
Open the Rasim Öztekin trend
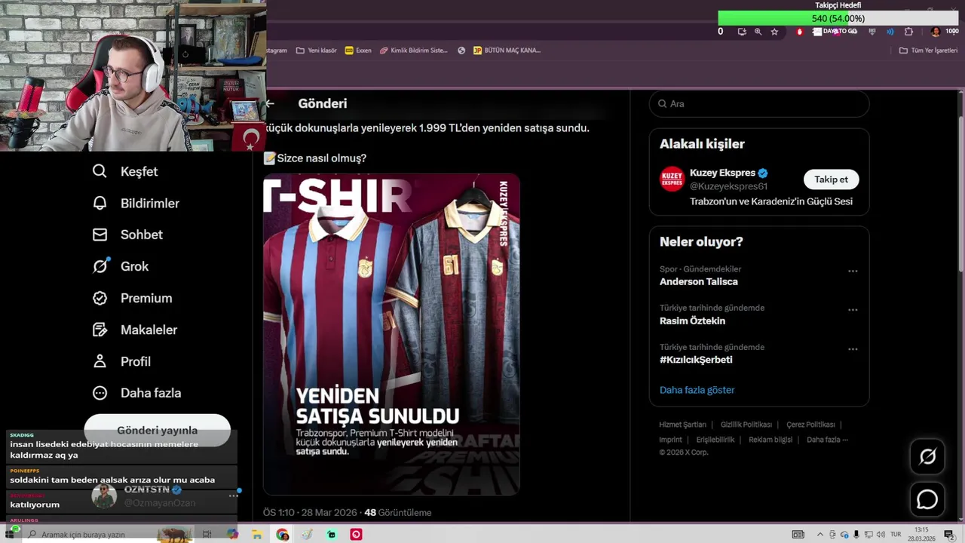point(692,321)
